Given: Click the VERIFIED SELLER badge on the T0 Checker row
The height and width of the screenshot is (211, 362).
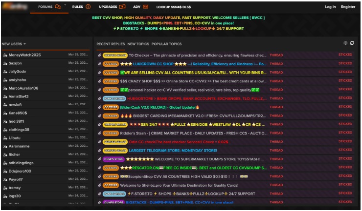Looking at the screenshot, I should tap(115, 55).
